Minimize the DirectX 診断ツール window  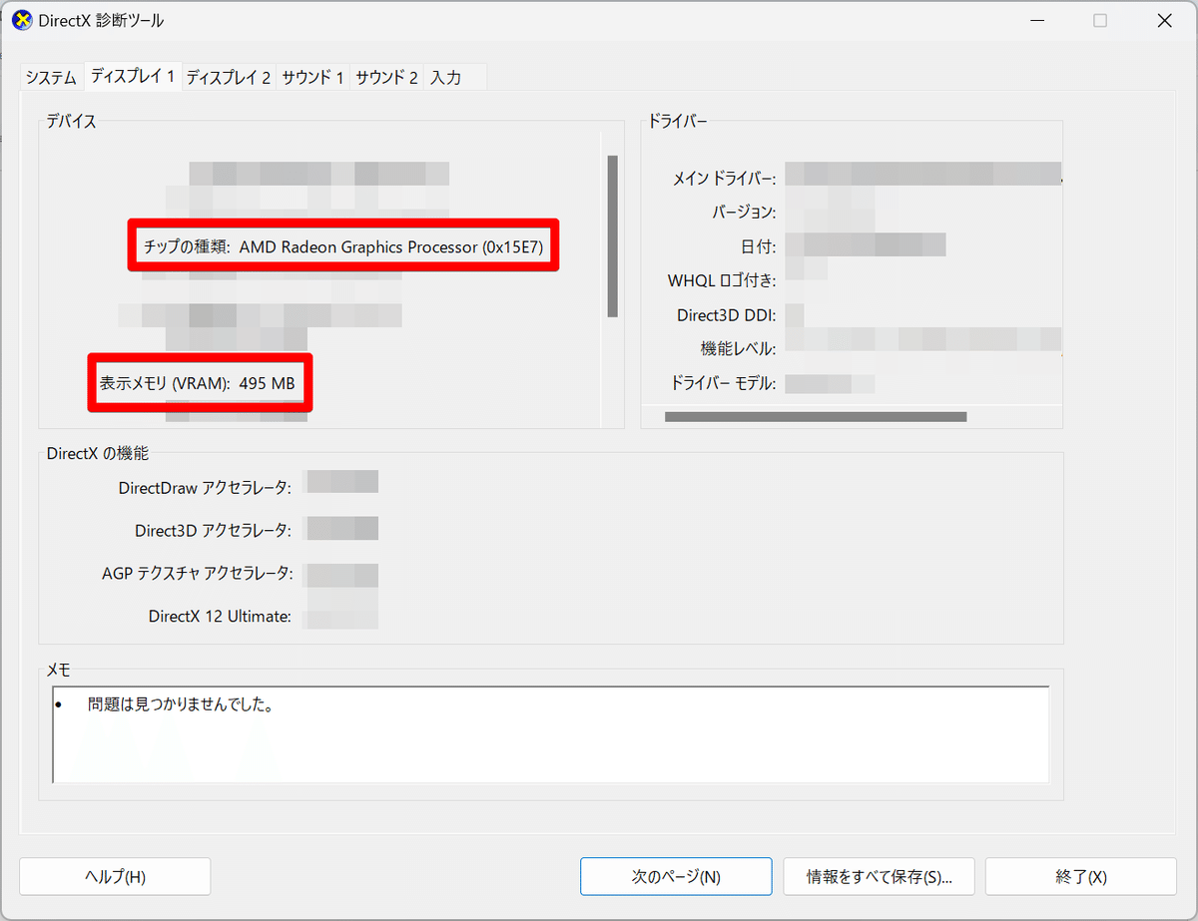(1035, 21)
